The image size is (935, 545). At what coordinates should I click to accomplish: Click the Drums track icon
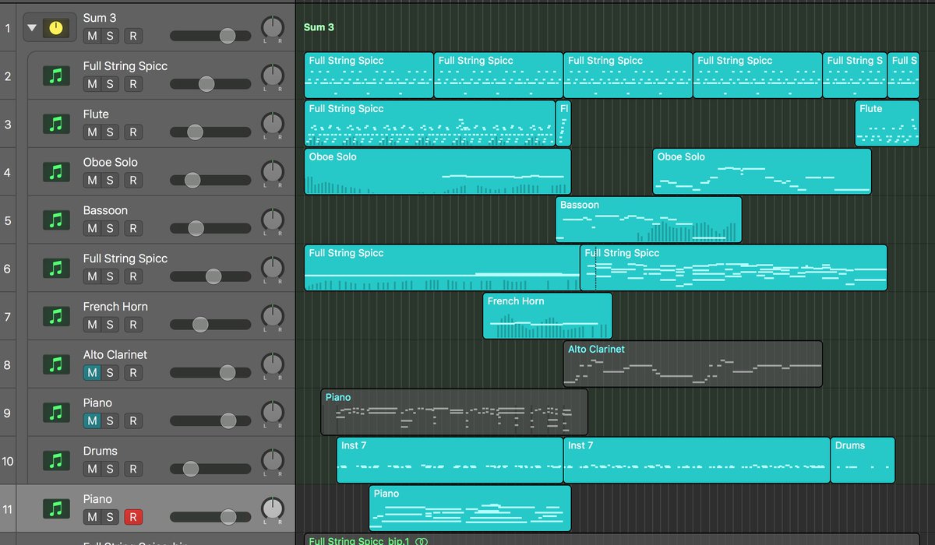[56, 461]
